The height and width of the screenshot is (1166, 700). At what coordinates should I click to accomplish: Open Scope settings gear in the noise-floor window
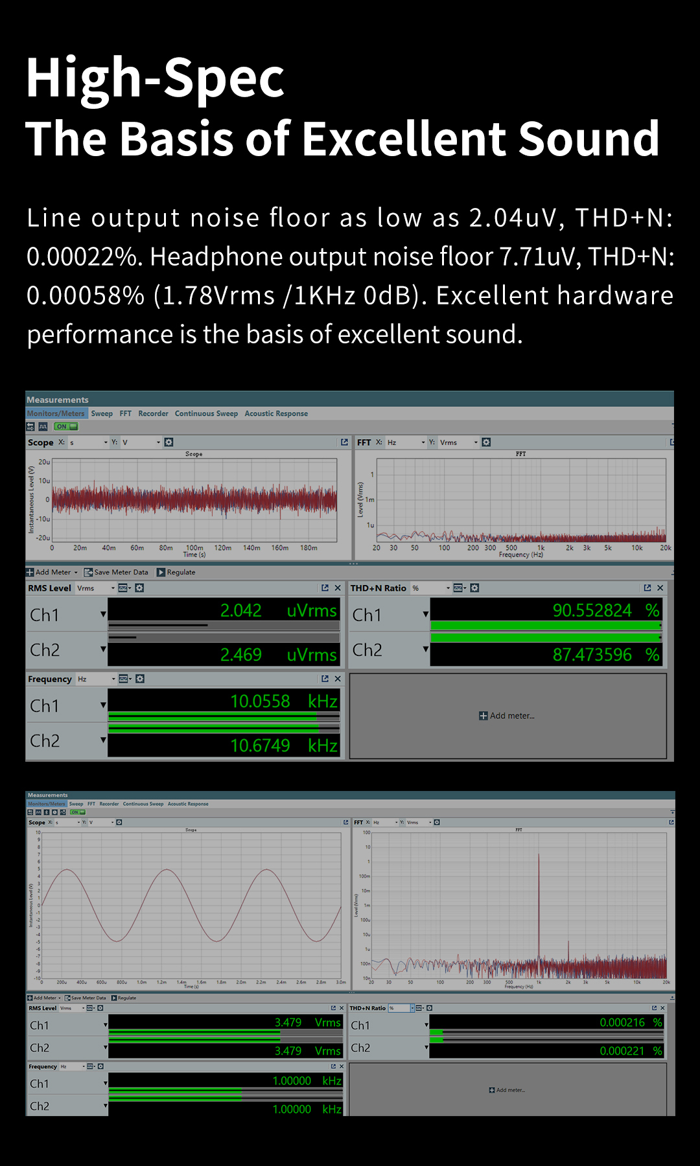(169, 442)
